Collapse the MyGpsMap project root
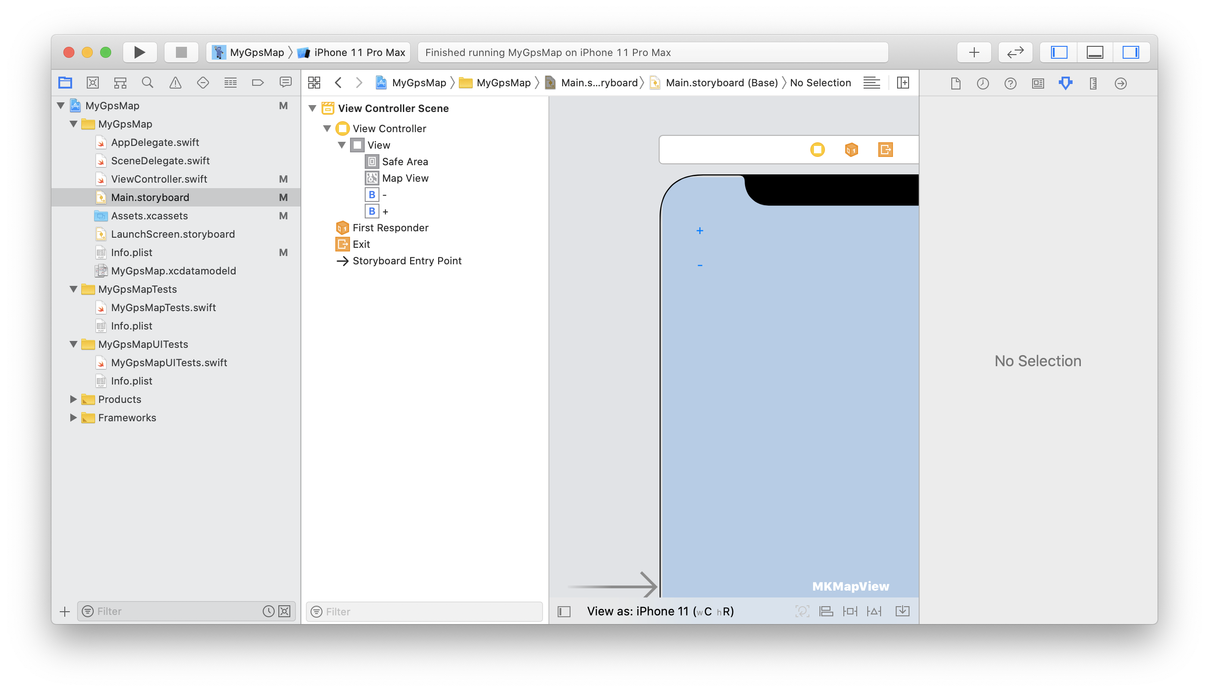This screenshot has height=692, width=1209. [x=61, y=106]
